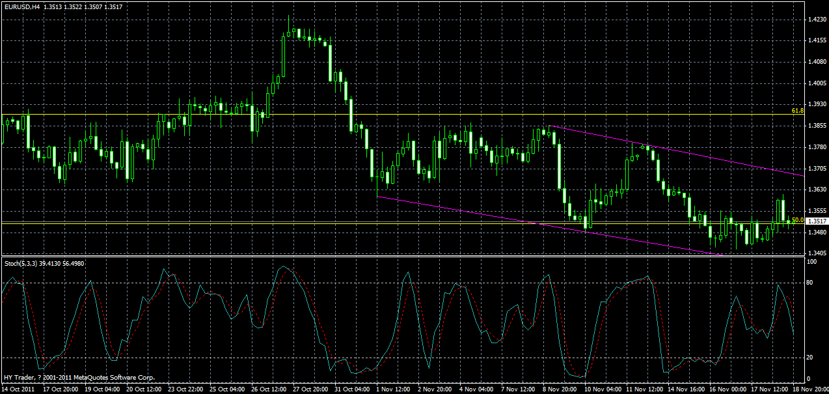Click the 1.3405 price axis label
The height and width of the screenshot is (394, 829).
coord(818,253)
